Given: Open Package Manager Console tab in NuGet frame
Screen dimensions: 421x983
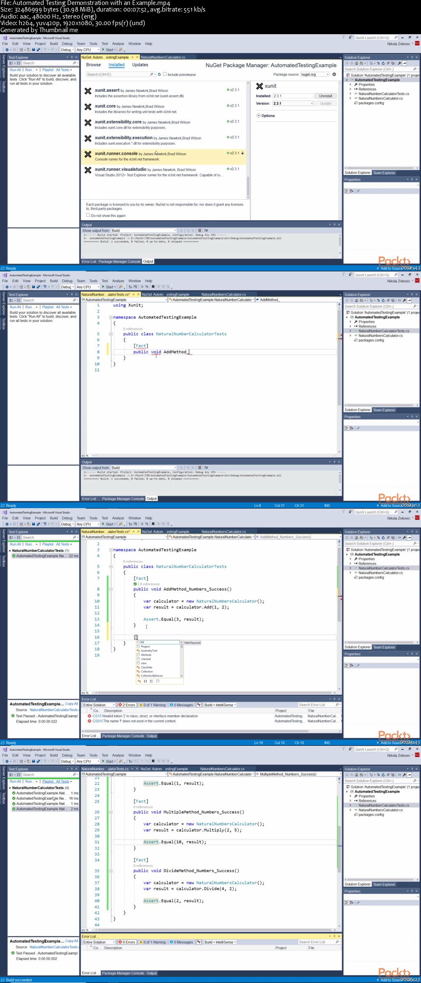Looking at the screenshot, I should (x=119, y=262).
